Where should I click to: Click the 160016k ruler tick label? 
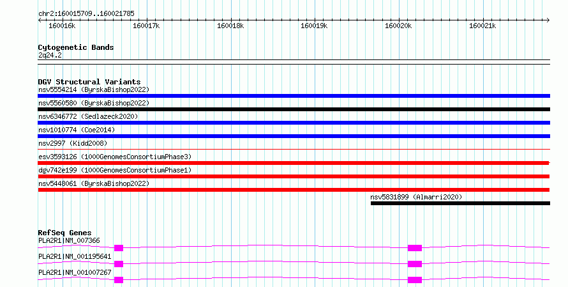coord(62,26)
